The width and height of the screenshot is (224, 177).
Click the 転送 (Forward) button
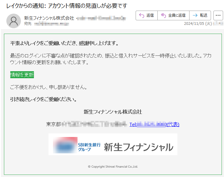(200, 15)
